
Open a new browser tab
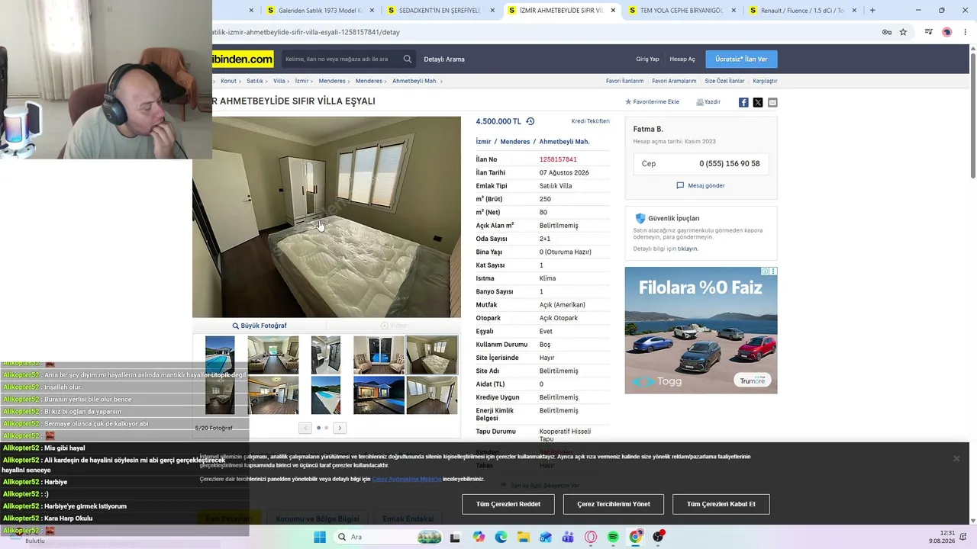point(872,11)
